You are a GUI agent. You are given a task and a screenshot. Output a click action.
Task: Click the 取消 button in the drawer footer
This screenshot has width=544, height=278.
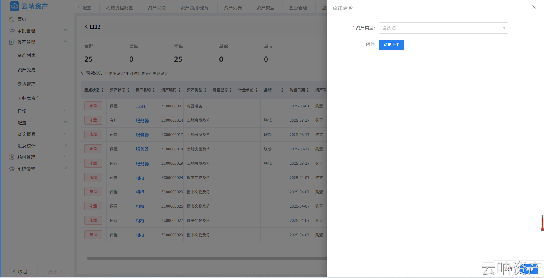(x=508, y=269)
